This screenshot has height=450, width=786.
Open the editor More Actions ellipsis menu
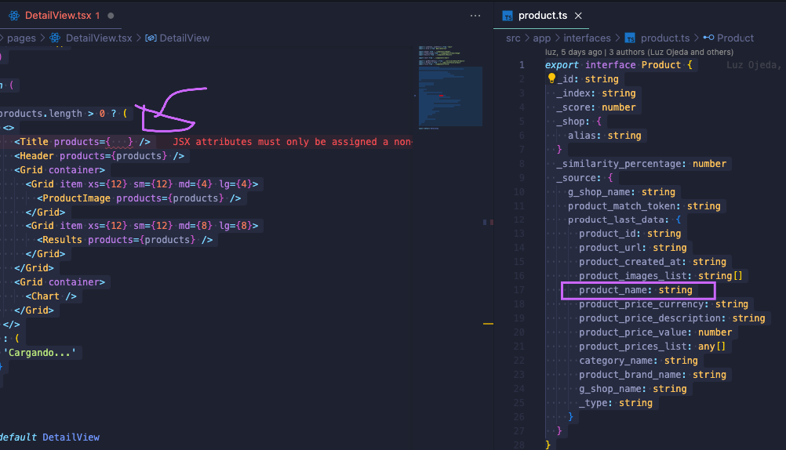tap(475, 16)
